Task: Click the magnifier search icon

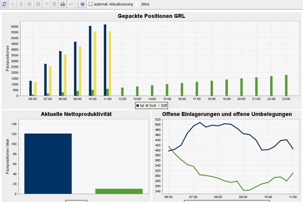Action: tap(12, 4)
